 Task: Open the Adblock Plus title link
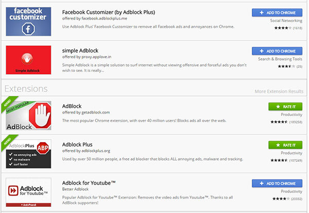77,145
